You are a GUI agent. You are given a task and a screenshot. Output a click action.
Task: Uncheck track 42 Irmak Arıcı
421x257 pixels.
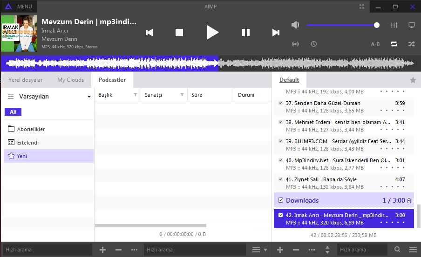tap(280, 215)
